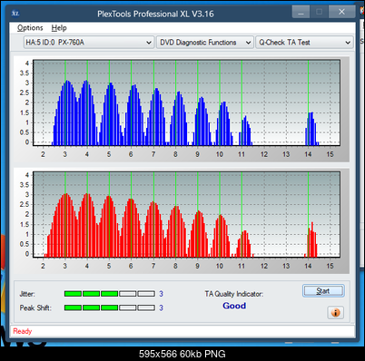Click the blue histogram peak at 14
This screenshot has height=361, width=365.
click(x=311, y=129)
